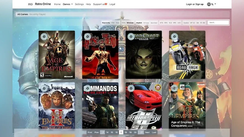Screen dimensions: 244x137
Task: Filter by GM tag
Action: (x=198, y=23)
